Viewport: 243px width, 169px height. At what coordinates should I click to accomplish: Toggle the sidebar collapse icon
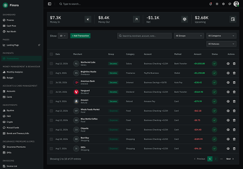point(50,4)
